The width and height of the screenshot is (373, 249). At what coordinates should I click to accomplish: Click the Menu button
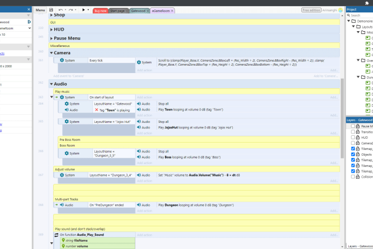pos(40,10)
